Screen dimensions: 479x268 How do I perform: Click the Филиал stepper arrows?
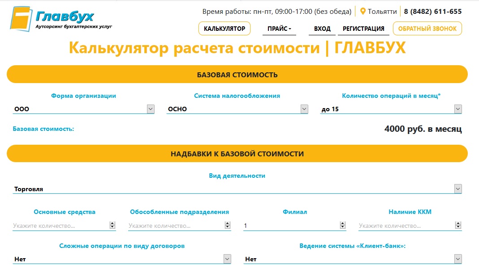click(342, 226)
